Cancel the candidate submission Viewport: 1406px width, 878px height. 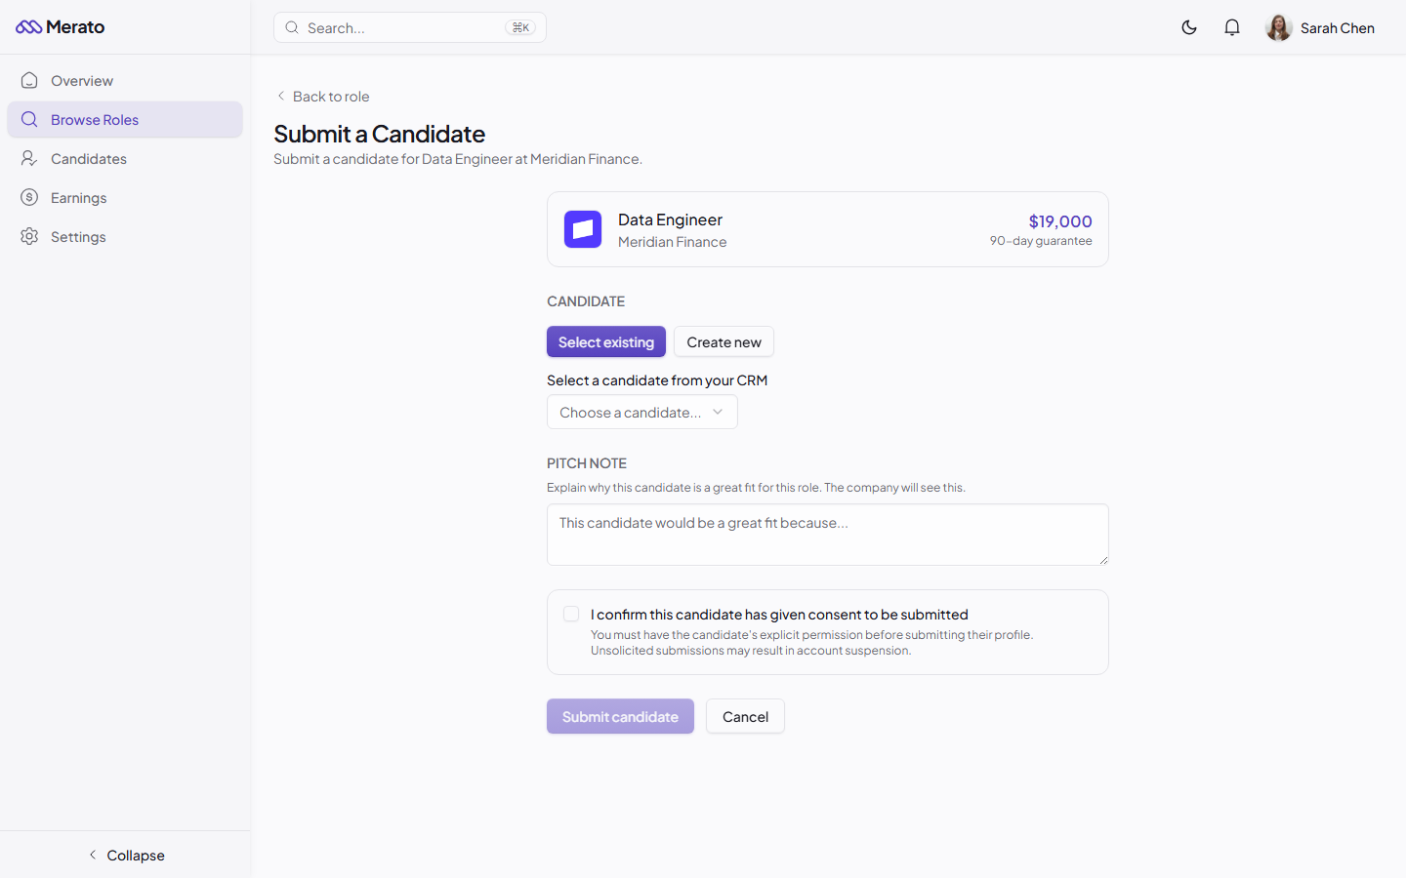click(745, 716)
